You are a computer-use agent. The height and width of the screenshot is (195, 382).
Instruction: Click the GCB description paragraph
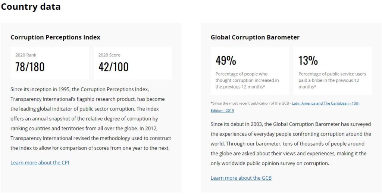coord(291,144)
